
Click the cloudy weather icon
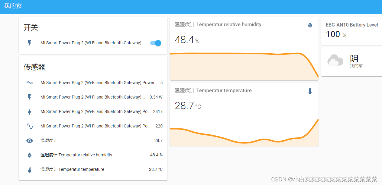[335, 60]
